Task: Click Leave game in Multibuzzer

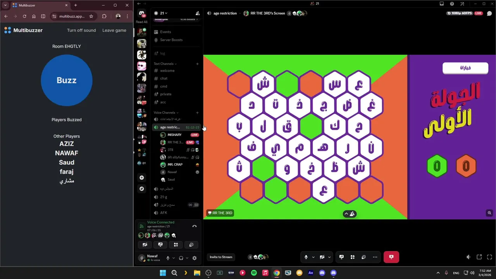Action: (x=114, y=30)
